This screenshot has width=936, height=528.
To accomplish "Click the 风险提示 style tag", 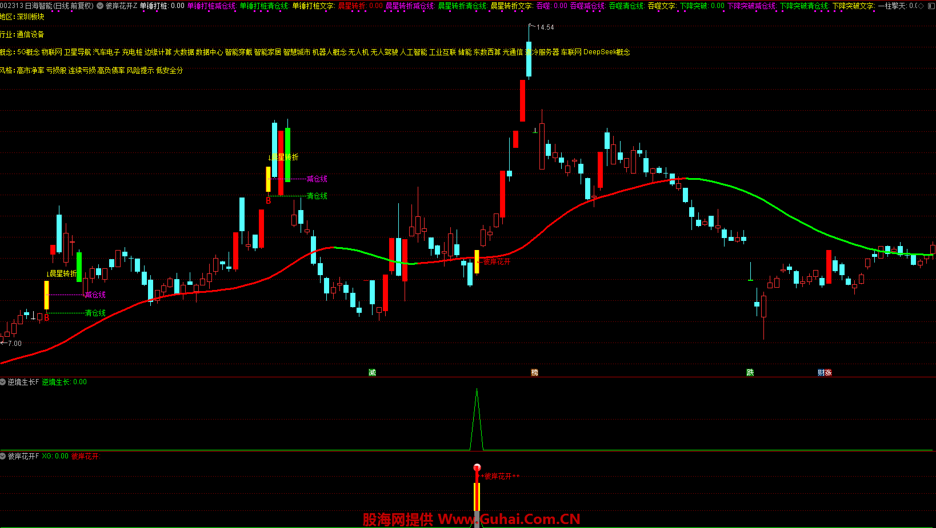I will click(x=140, y=70).
